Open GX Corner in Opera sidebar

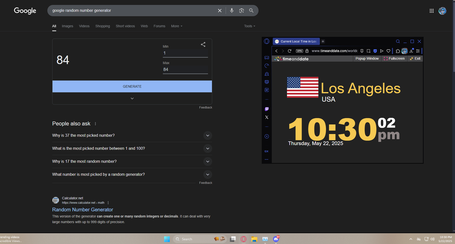(267, 58)
